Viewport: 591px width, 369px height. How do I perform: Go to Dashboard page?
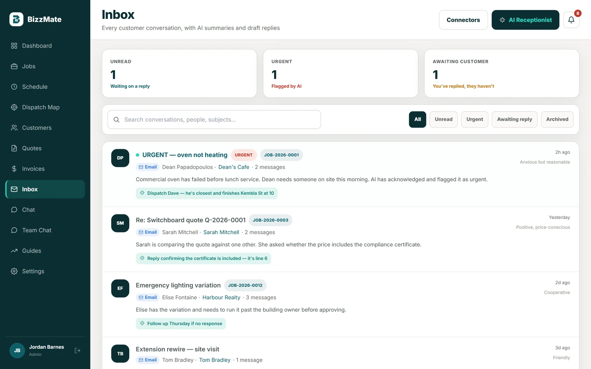45,46
